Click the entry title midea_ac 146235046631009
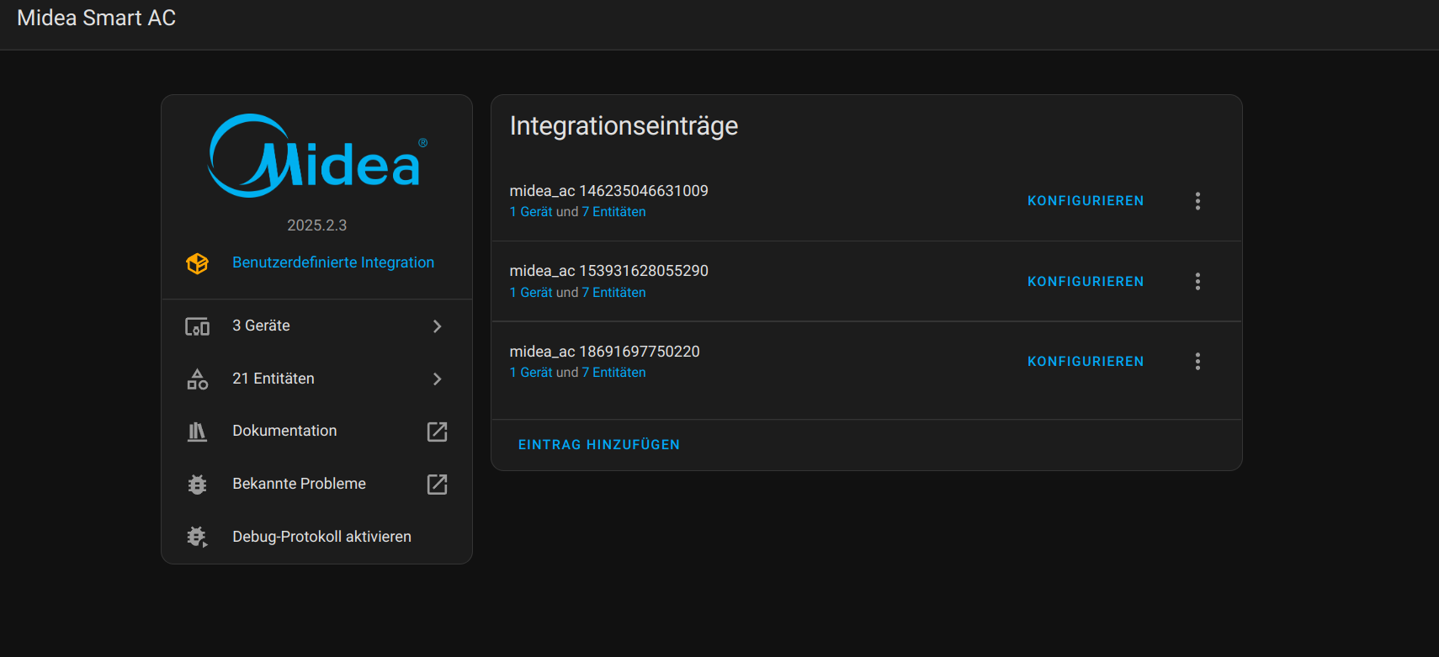Image resolution: width=1439 pixels, height=657 pixels. pos(609,191)
